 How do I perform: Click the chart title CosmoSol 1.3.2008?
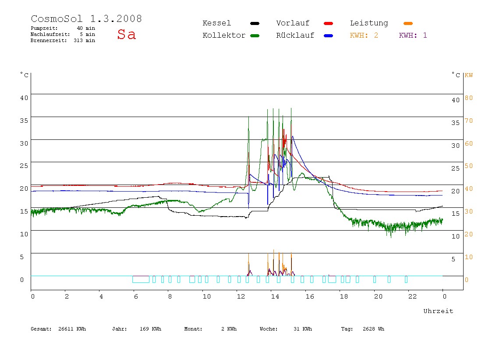pyautogui.click(x=86, y=18)
